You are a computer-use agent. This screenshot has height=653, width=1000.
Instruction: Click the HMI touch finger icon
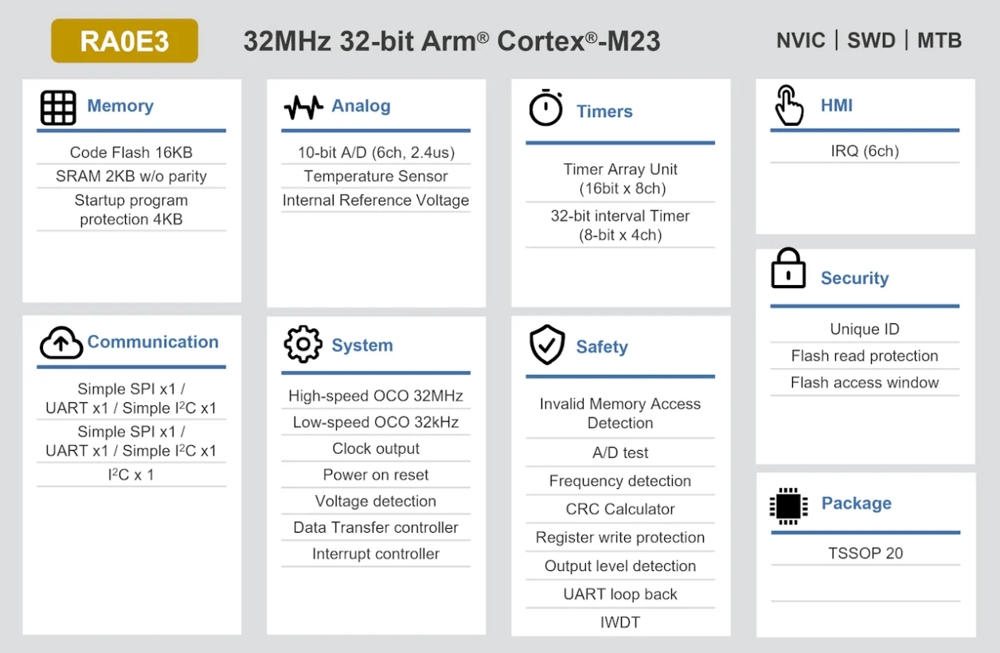click(788, 106)
